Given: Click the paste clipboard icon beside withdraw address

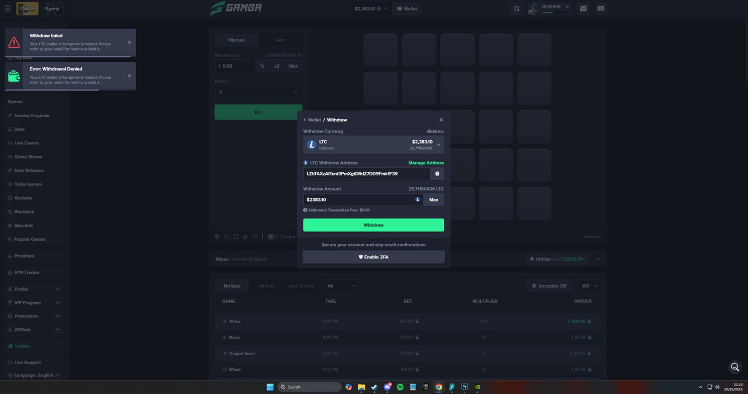Looking at the screenshot, I should tap(437, 174).
